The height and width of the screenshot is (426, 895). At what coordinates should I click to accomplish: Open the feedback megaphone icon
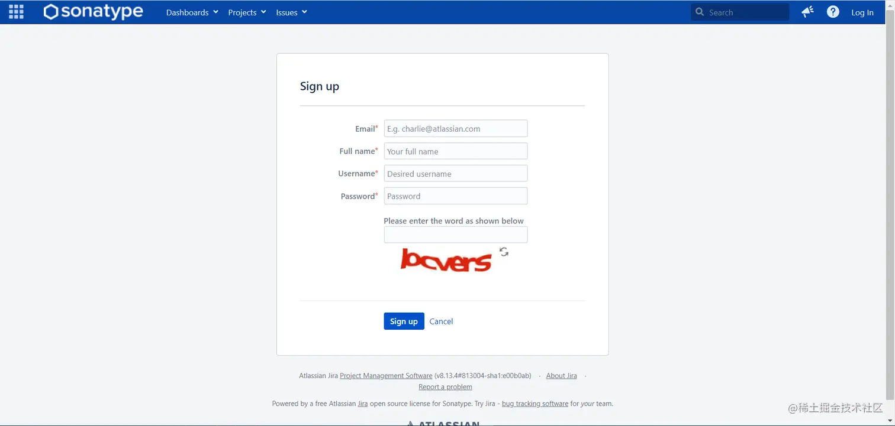point(807,12)
